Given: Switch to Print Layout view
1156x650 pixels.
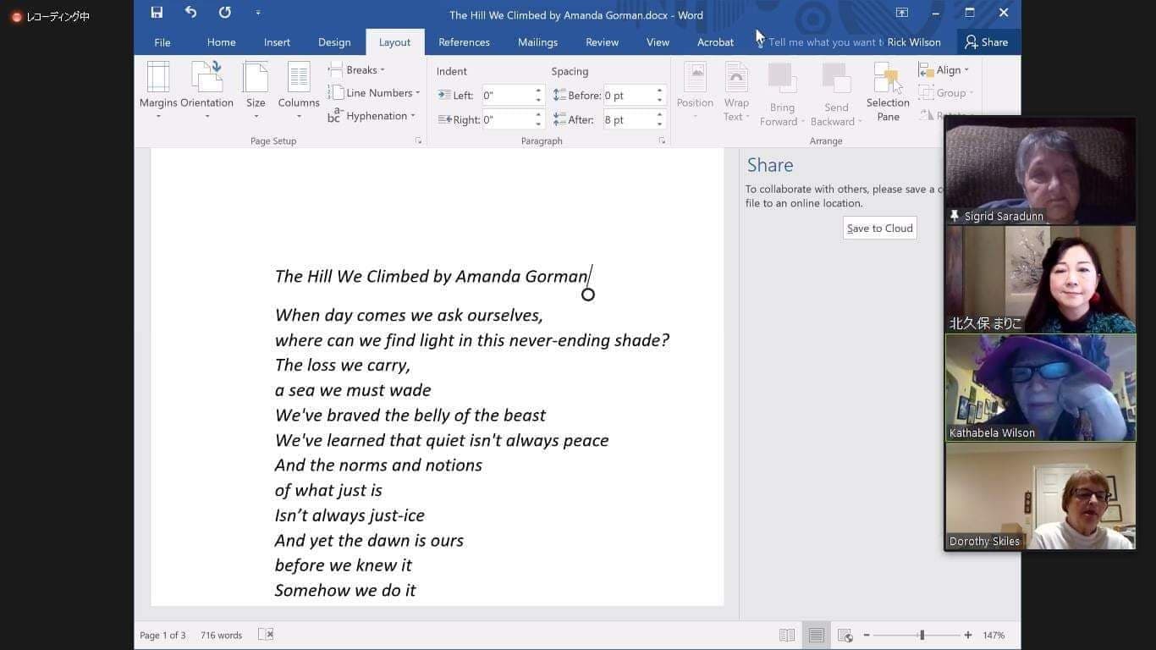Looking at the screenshot, I should click(816, 635).
